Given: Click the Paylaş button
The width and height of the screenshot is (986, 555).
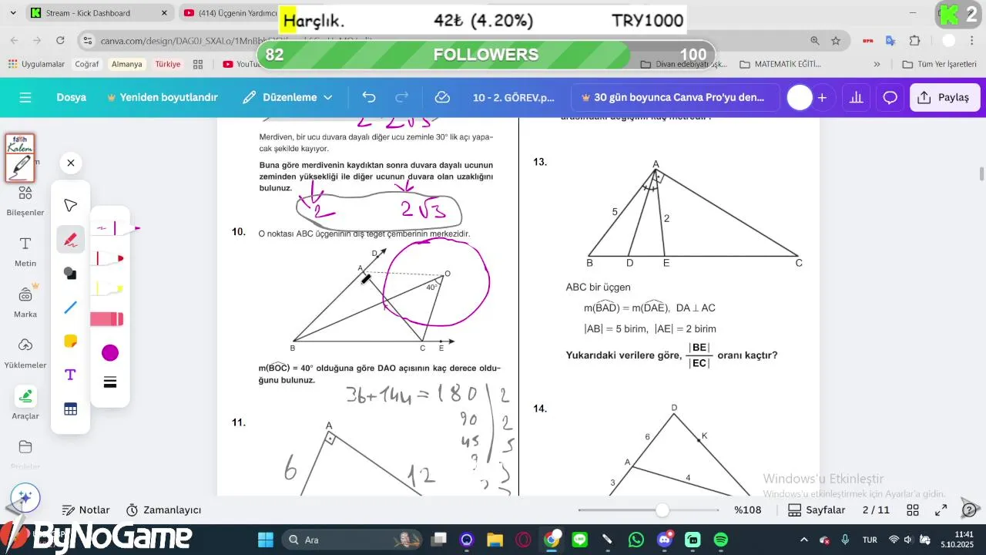Looking at the screenshot, I should (944, 98).
